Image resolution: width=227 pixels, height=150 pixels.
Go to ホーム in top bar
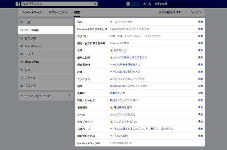click(147, 4)
